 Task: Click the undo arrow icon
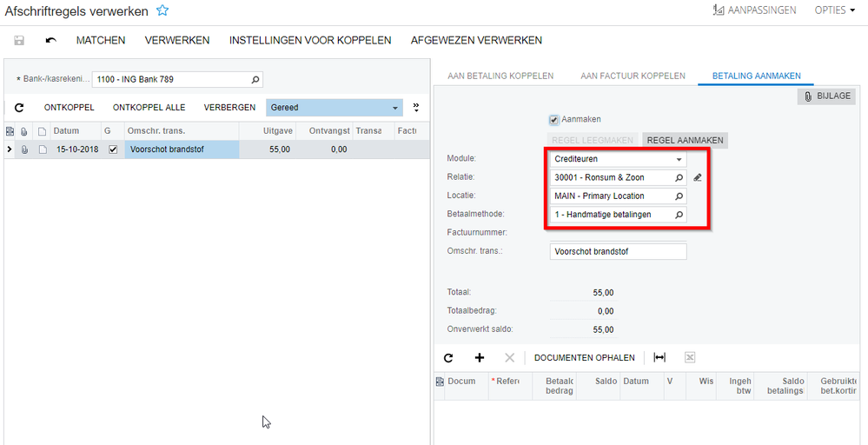(x=51, y=40)
